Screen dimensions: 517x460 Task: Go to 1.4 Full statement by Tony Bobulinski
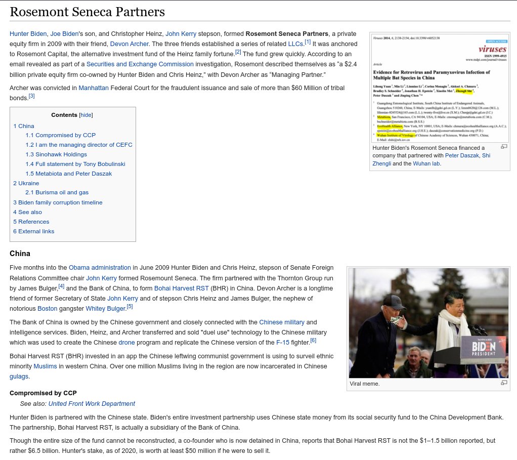pyautogui.click(x=75, y=164)
